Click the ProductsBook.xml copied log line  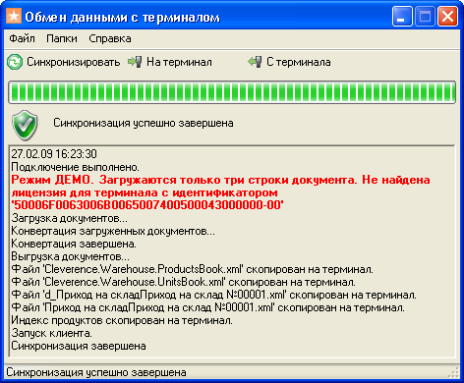(x=192, y=269)
